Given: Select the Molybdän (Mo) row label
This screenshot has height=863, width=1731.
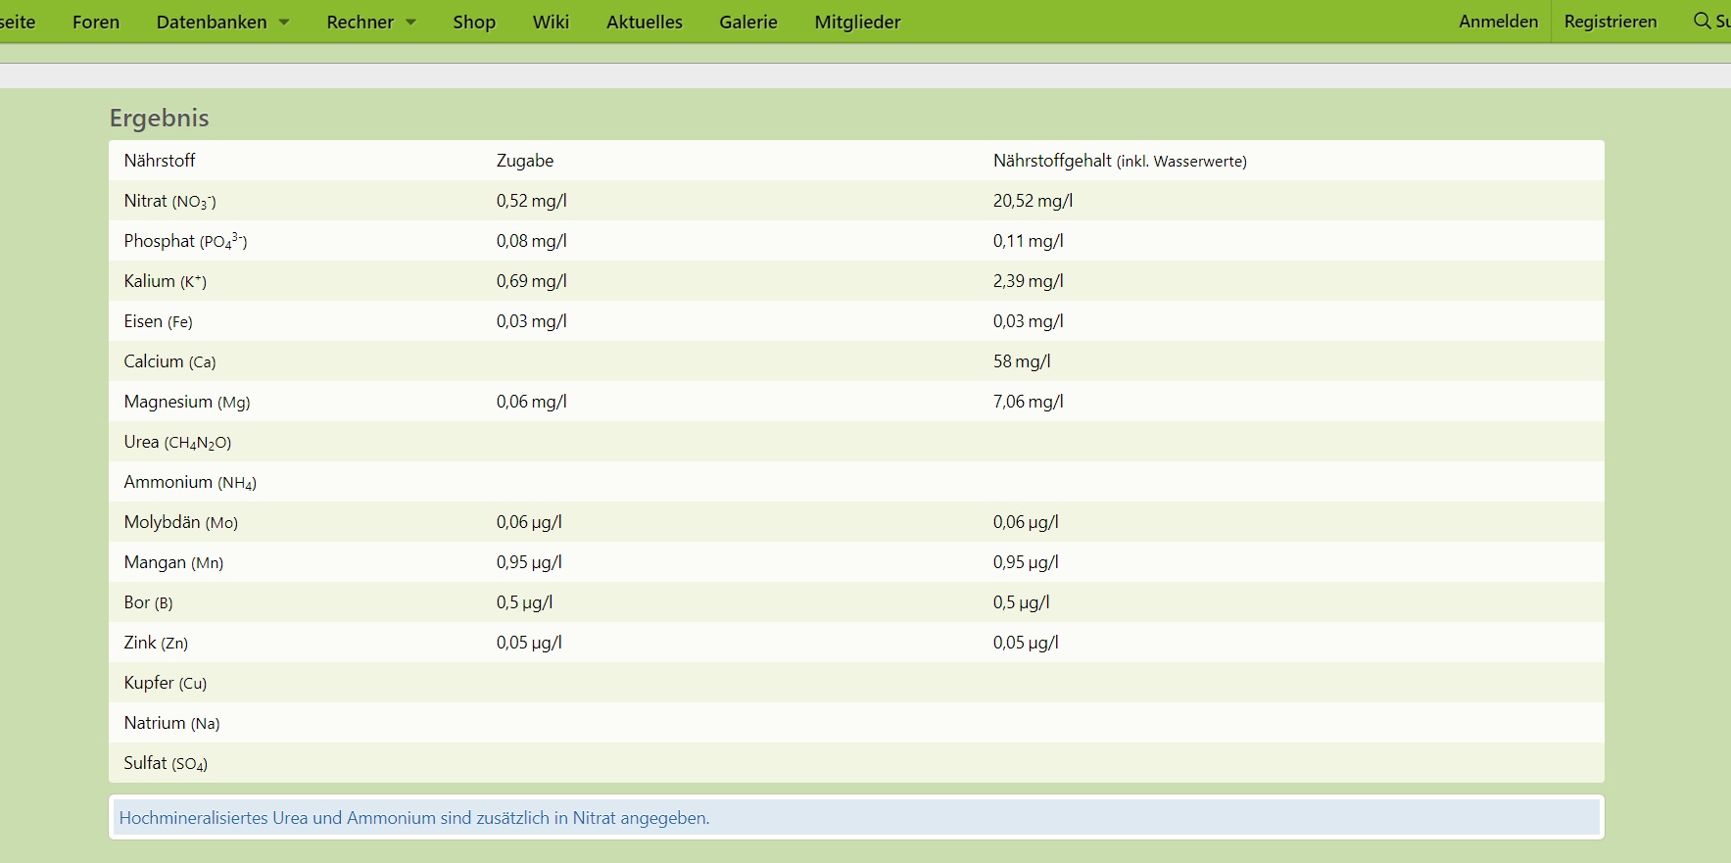Looking at the screenshot, I should [x=181, y=522].
